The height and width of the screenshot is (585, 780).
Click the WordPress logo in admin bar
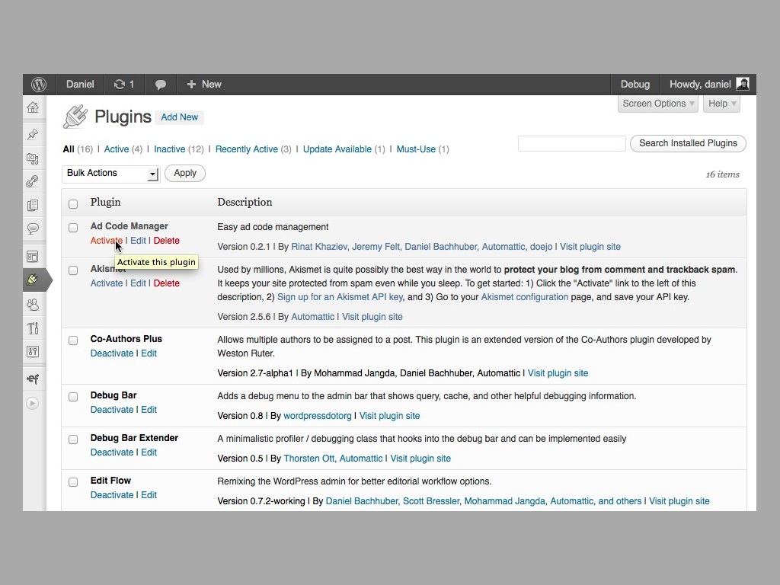pyautogui.click(x=39, y=85)
